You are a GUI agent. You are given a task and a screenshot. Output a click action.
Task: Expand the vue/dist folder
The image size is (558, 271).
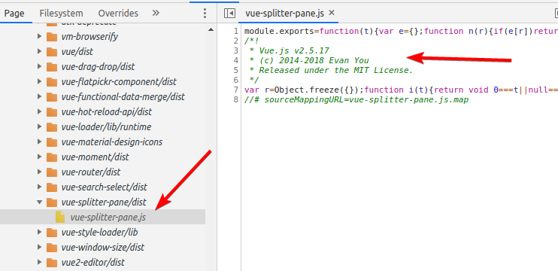(40, 52)
